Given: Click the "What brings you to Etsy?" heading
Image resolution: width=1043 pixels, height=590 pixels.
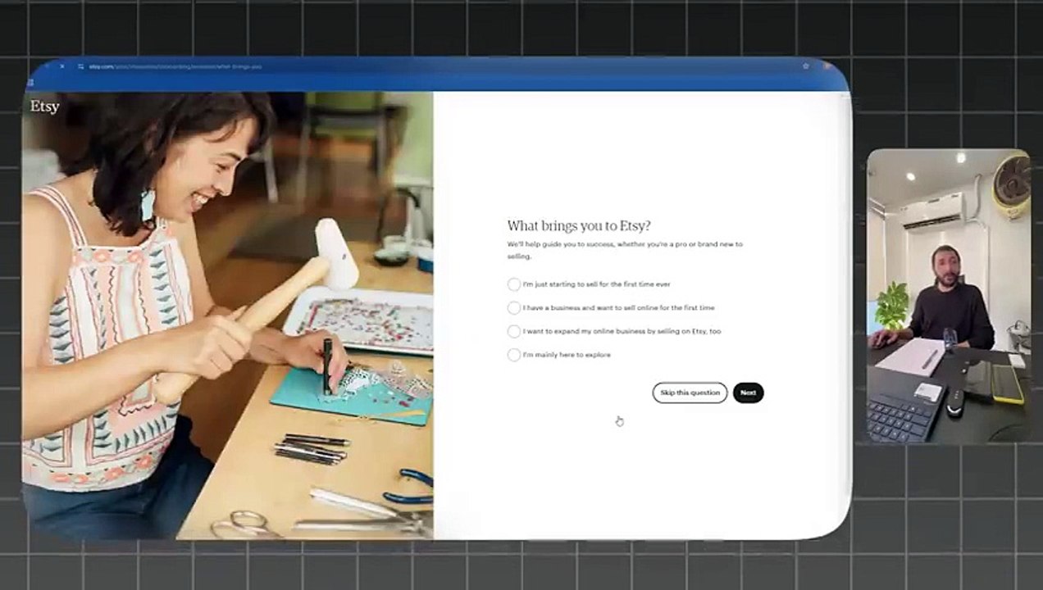Looking at the screenshot, I should (x=579, y=226).
